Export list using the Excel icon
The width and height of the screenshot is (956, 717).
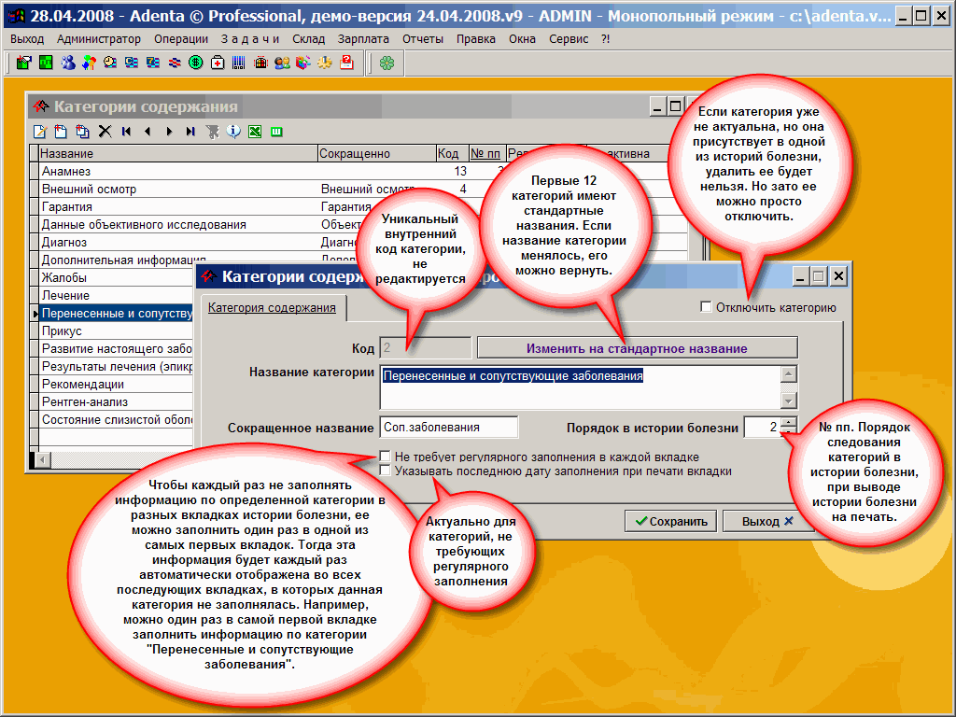(254, 132)
